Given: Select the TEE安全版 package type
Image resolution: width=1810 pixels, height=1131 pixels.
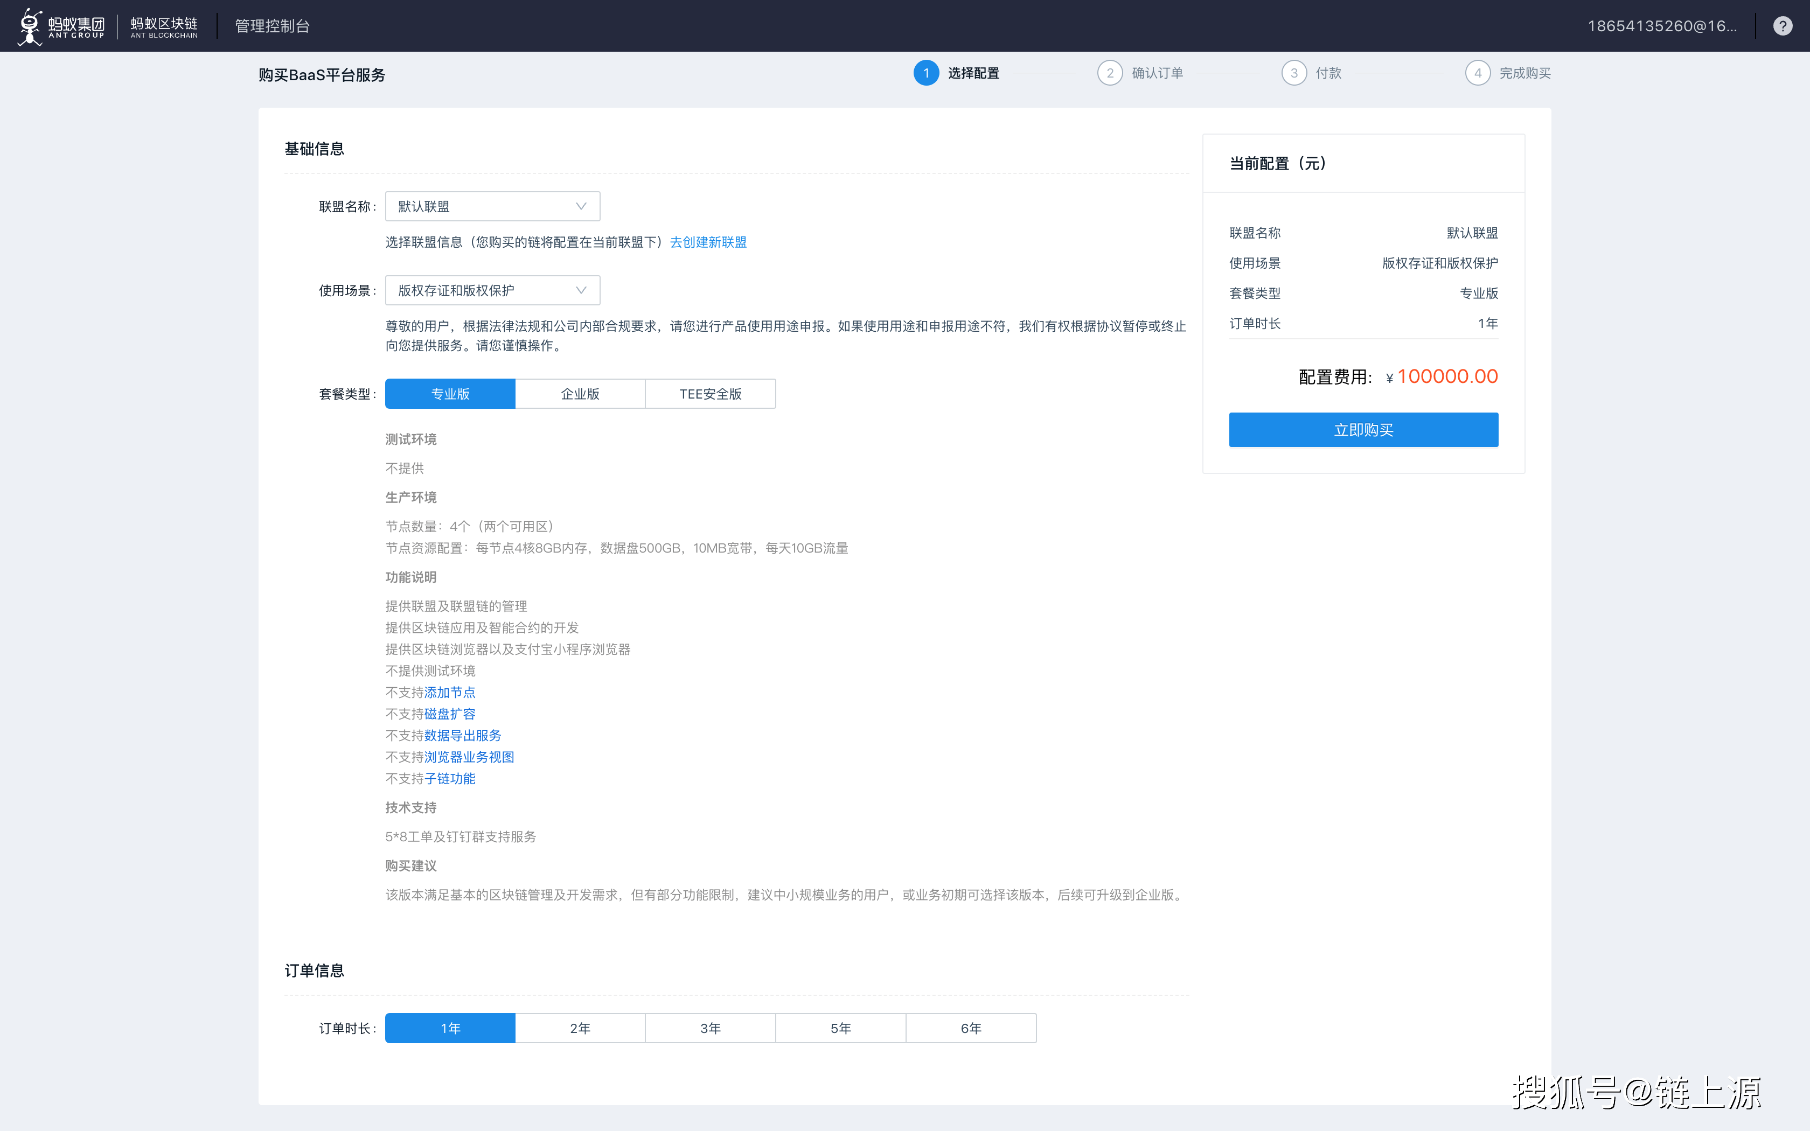Looking at the screenshot, I should point(710,394).
